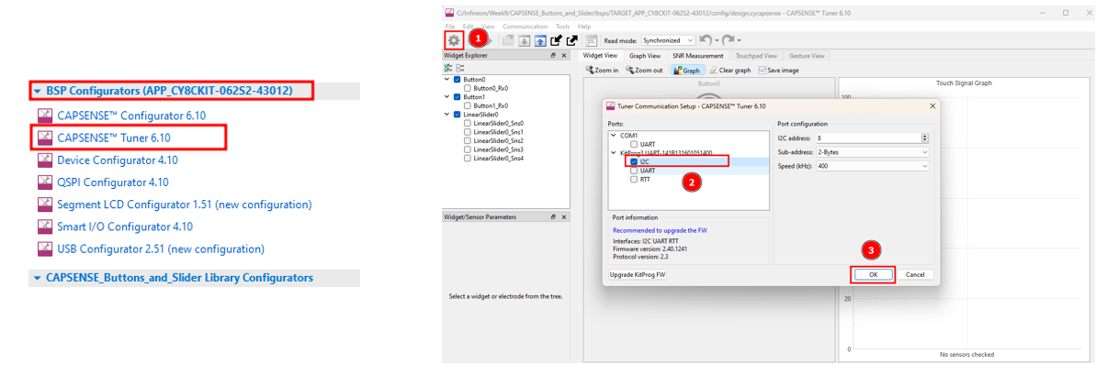
Task: Open the Device Configurator 4.10 icon
Action: pyautogui.click(x=45, y=160)
